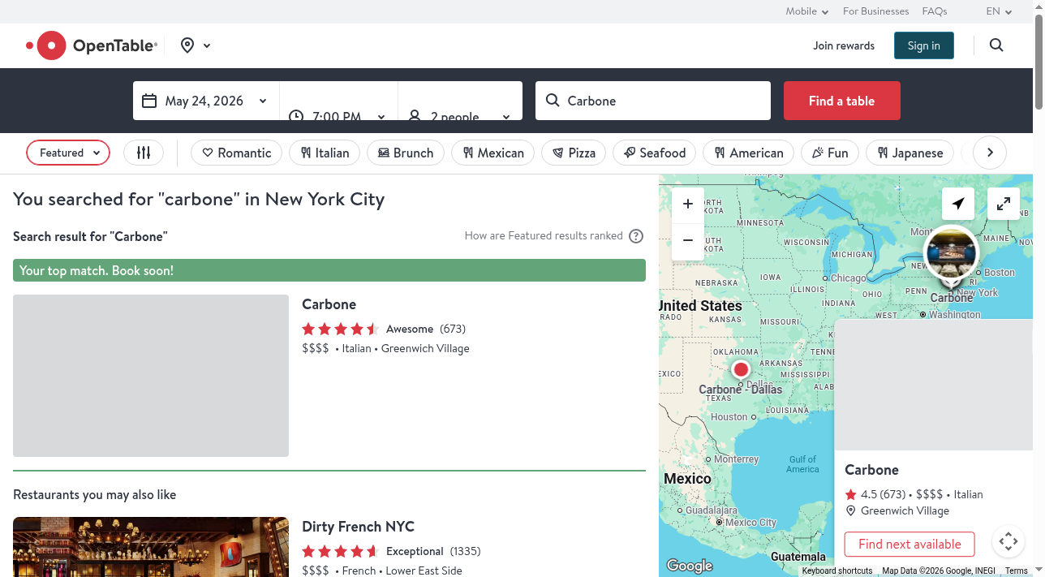1045x577 pixels.
Task: Select the Japanese filter chip
Action: click(x=910, y=153)
